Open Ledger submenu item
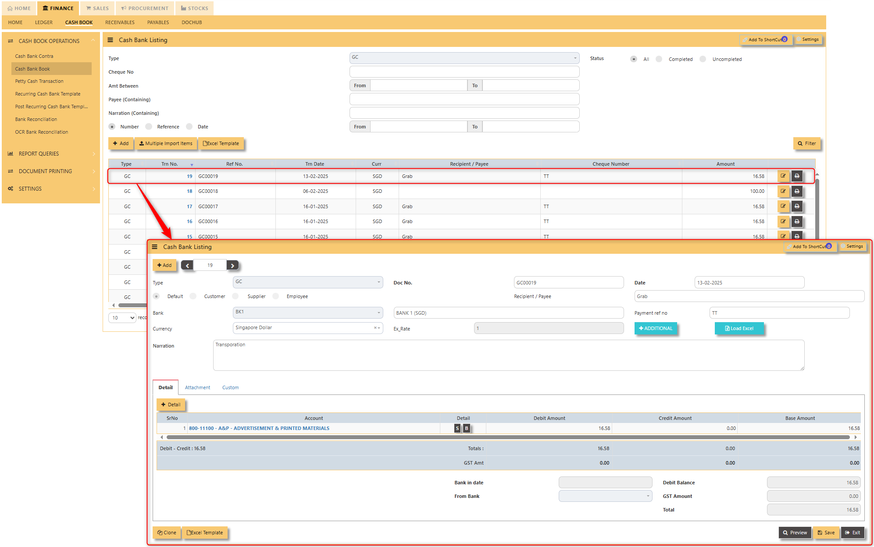The width and height of the screenshot is (874, 547). tap(44, 22)
